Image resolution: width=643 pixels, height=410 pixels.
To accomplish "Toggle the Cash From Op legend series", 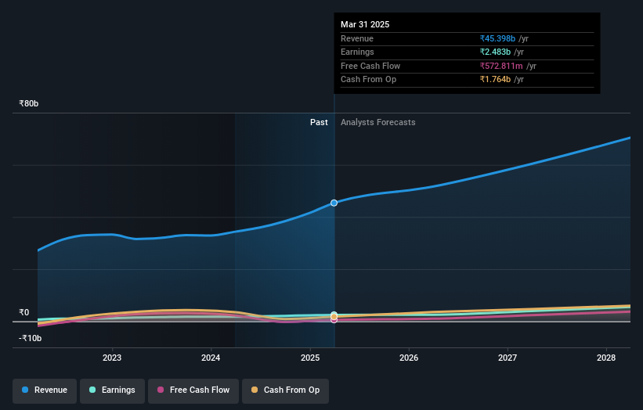I will point(285,390).
